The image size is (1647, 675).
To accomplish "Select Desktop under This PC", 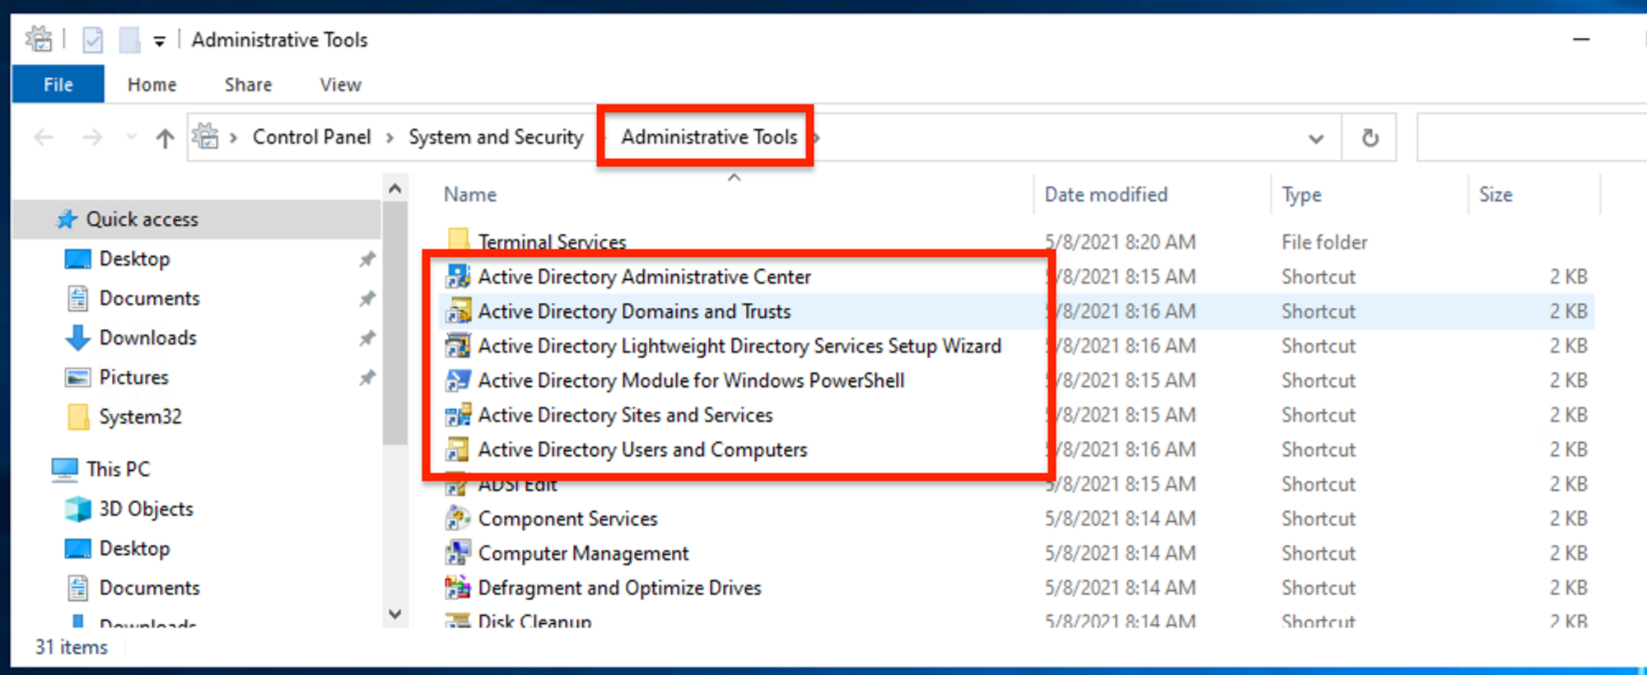I will pos(134,548).
